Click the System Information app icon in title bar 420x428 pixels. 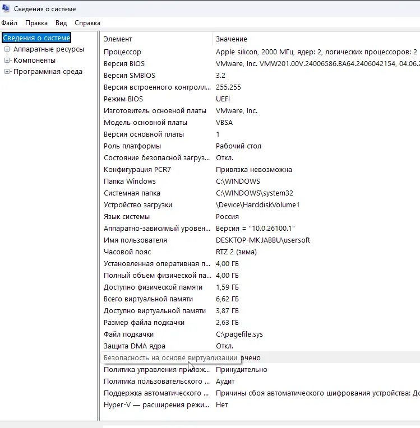click(x=5, y=9)
